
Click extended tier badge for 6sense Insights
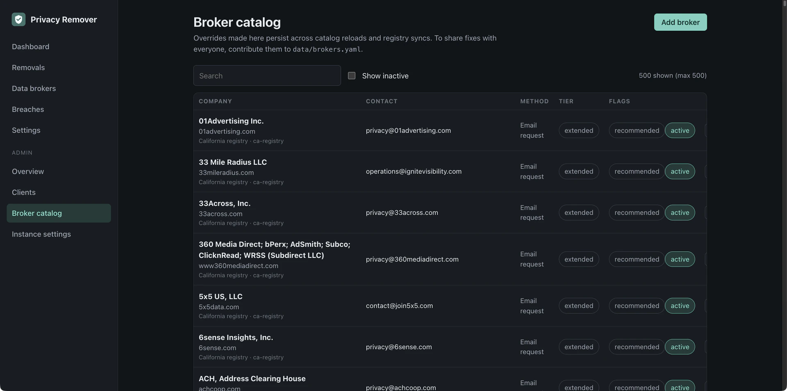tap(579, 347)
